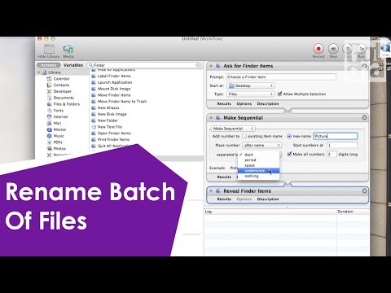Open the Start at Desktop dropdown
391x293 pixels.
251,85
